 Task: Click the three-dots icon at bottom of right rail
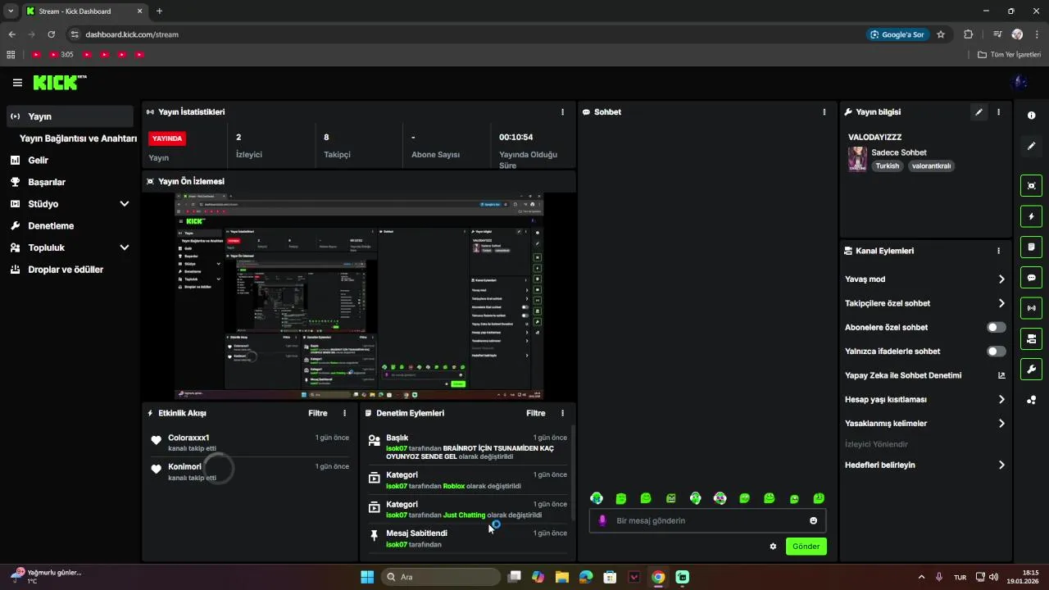(1031, 400)
